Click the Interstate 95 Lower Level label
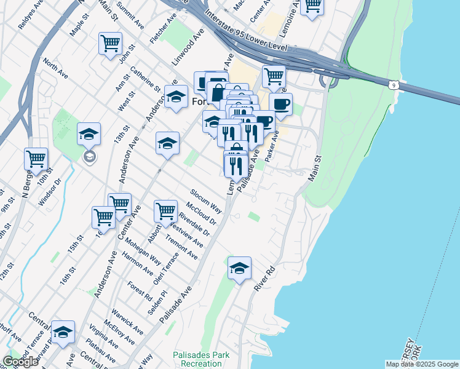This screenshot has height=369, width=460. 246,31
